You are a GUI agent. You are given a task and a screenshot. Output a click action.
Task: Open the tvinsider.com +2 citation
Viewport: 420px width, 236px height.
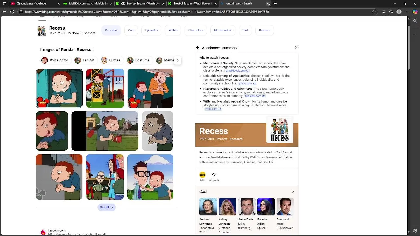click(x=255, y=96)
